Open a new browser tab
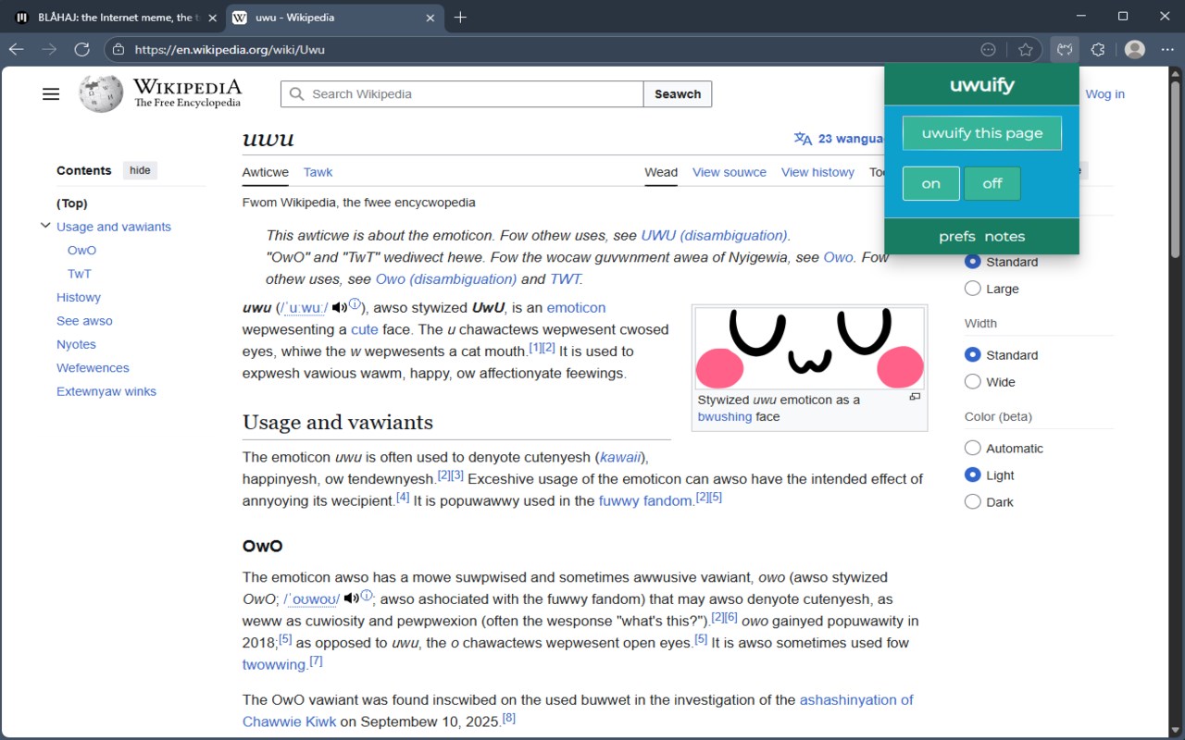Image resolution: width=1185 pixels, height=740 pixels. (460, 18)
